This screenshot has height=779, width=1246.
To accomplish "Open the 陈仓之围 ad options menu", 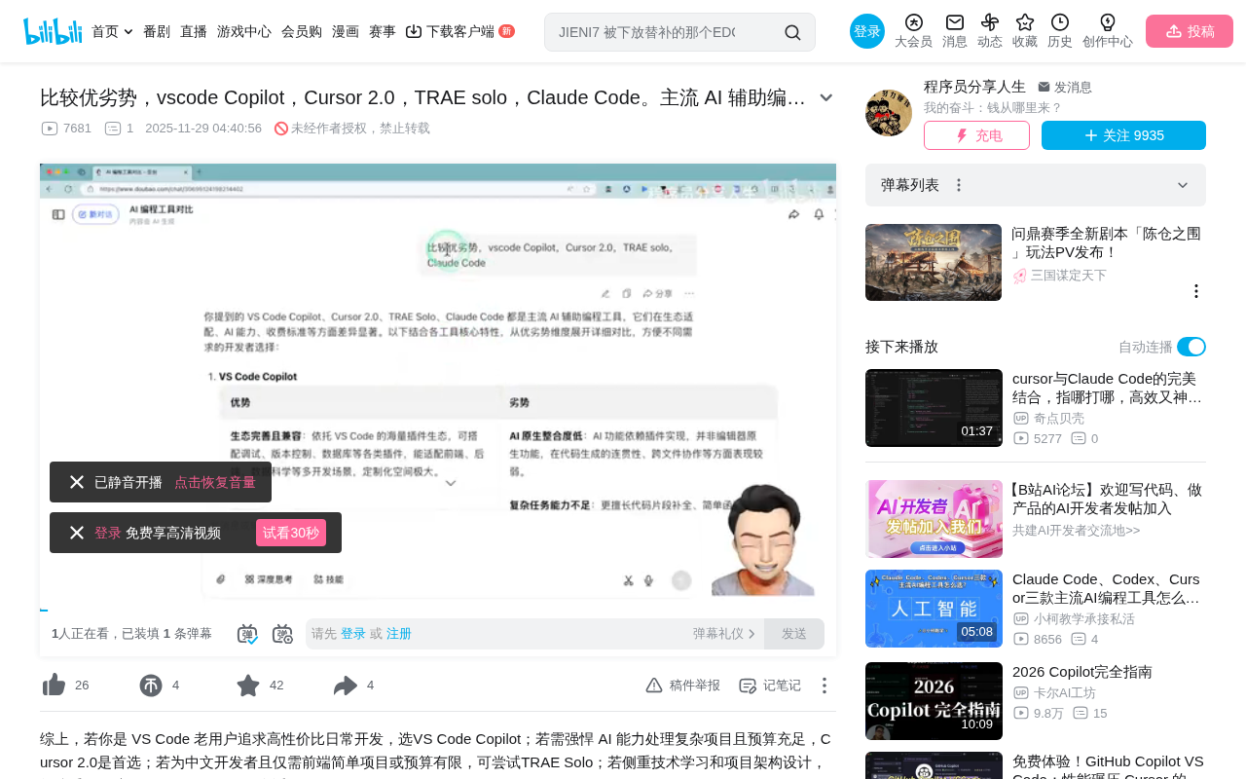I will (1196, 291).
